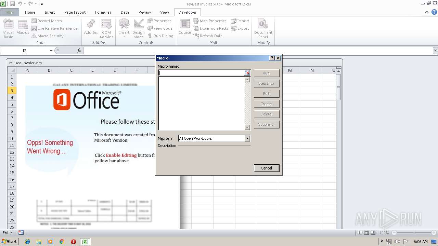Viewport: 438px width, 246px height.
Task: Switch to Normal view in status bar
Action: pos(360,233)
